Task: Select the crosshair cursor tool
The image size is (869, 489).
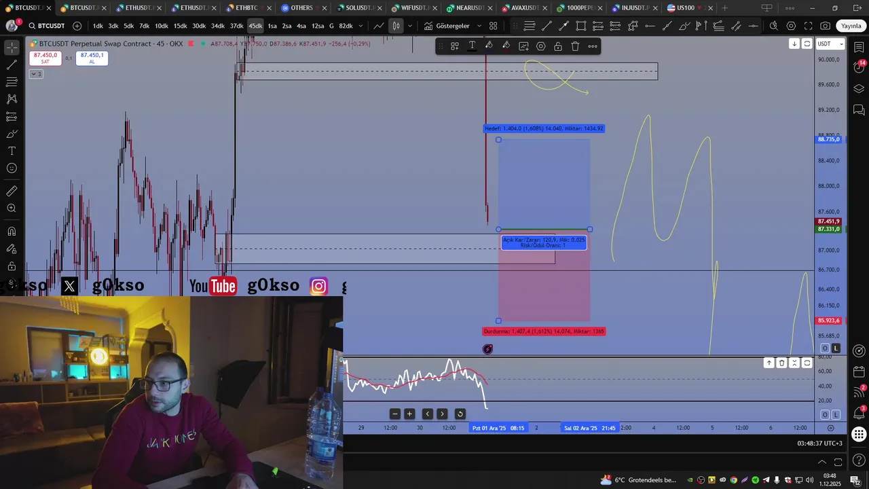Action: click(x=12, y=48)
